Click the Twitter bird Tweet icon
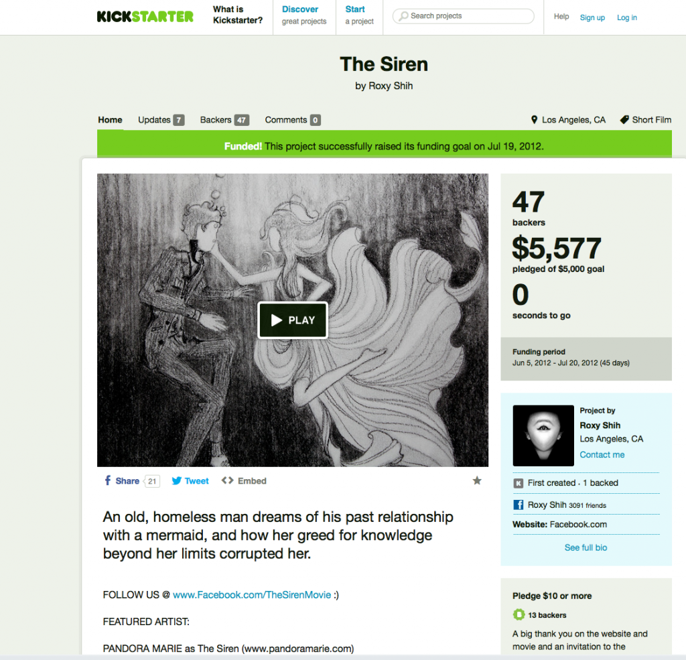Screen dimensions: 686x660 (177, 480)
